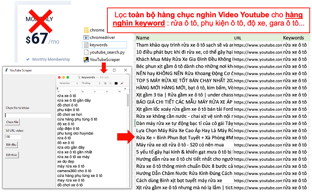This screenshot has height=192, width=312.
Task: Click URL cell in 'Rửa xe ô tô thông minh chuẩn Đức' row
Action: (258, 166)
